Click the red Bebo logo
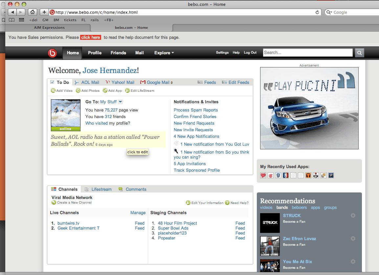Screen dimensions: 379x275 [x=52, y=53]
